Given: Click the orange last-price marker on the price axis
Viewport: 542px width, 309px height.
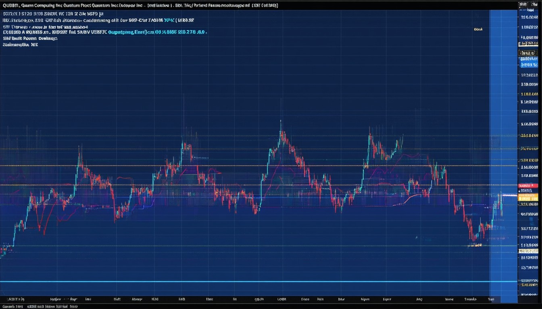Looking at the screenshot, I should point(528,196).
